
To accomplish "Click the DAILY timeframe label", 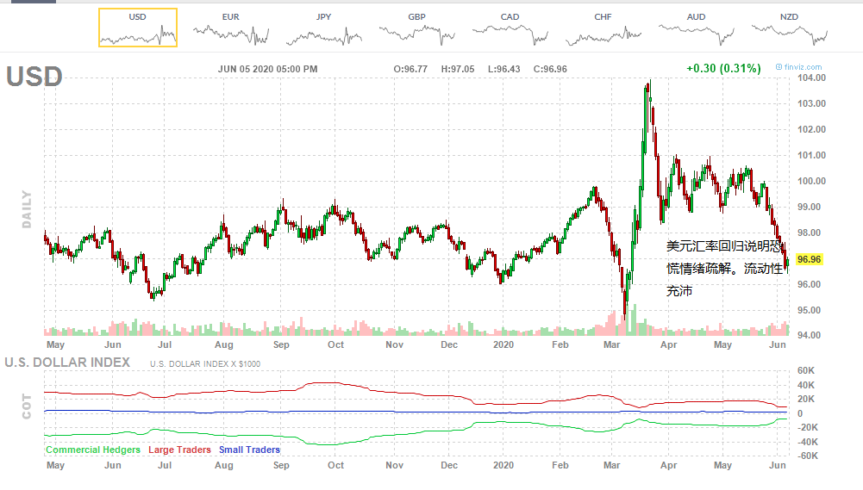I will [27, 209].
